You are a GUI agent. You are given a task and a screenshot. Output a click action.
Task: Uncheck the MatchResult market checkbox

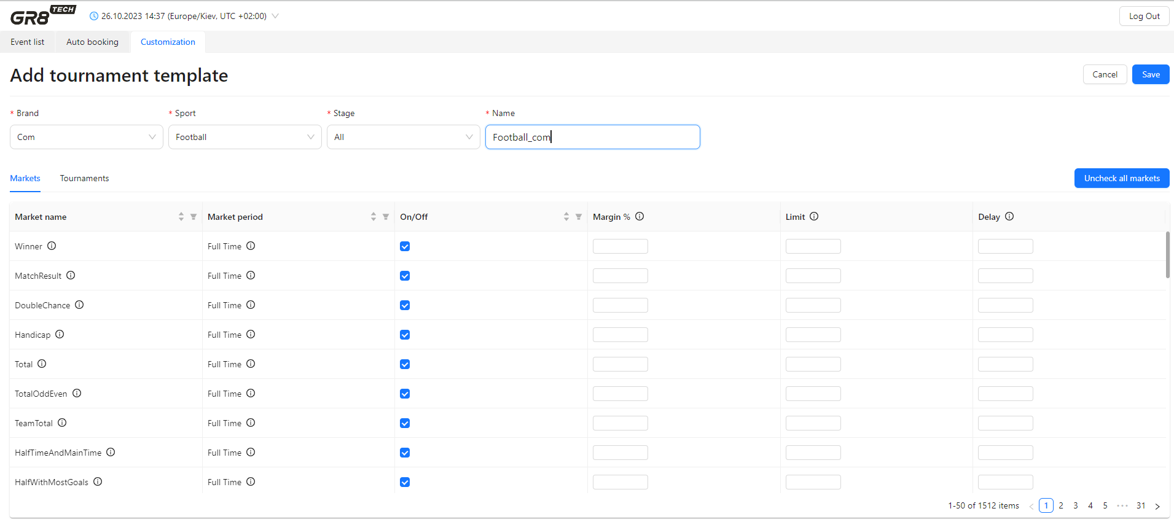click(405, 276)
